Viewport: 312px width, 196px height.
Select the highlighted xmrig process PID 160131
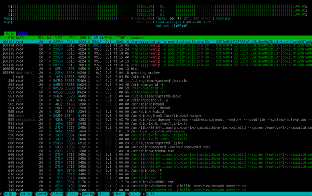click(x=156, y=42)
